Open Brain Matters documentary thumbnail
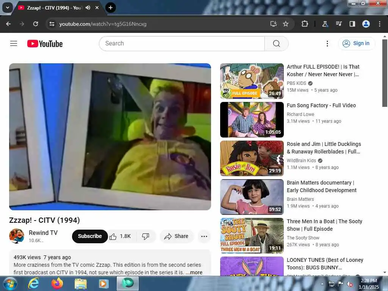 [x=252, y=197]
